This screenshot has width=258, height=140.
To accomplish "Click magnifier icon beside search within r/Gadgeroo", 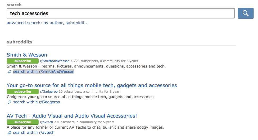I will pos(10,102).
